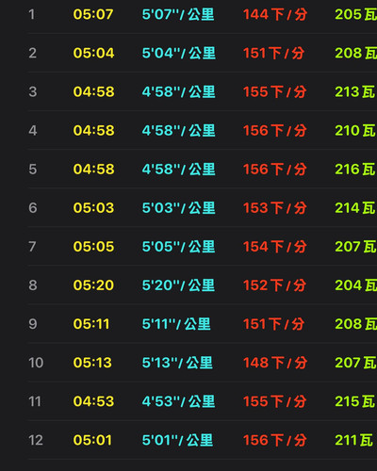Click power value 205瓦
This screenshot has height=471, width=377.
(x=356, y=14)
